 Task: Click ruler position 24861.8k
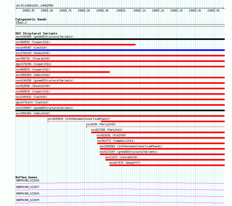coord(84,10)
